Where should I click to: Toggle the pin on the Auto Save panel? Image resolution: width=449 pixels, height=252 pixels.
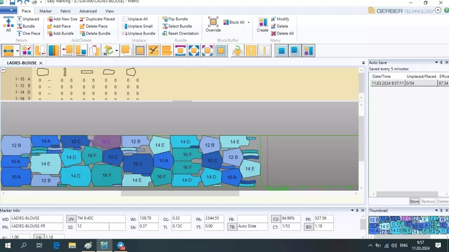(x=441, y=62)
